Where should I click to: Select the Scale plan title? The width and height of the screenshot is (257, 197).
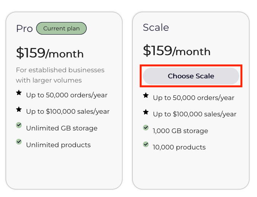[156, 27]
